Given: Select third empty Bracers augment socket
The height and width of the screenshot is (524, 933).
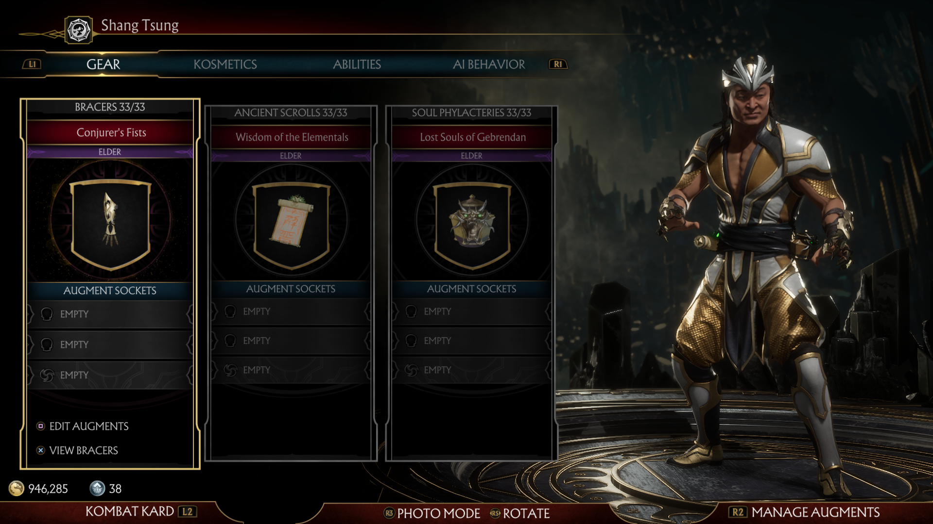Looking at the screenshot, I should point(110,375).
